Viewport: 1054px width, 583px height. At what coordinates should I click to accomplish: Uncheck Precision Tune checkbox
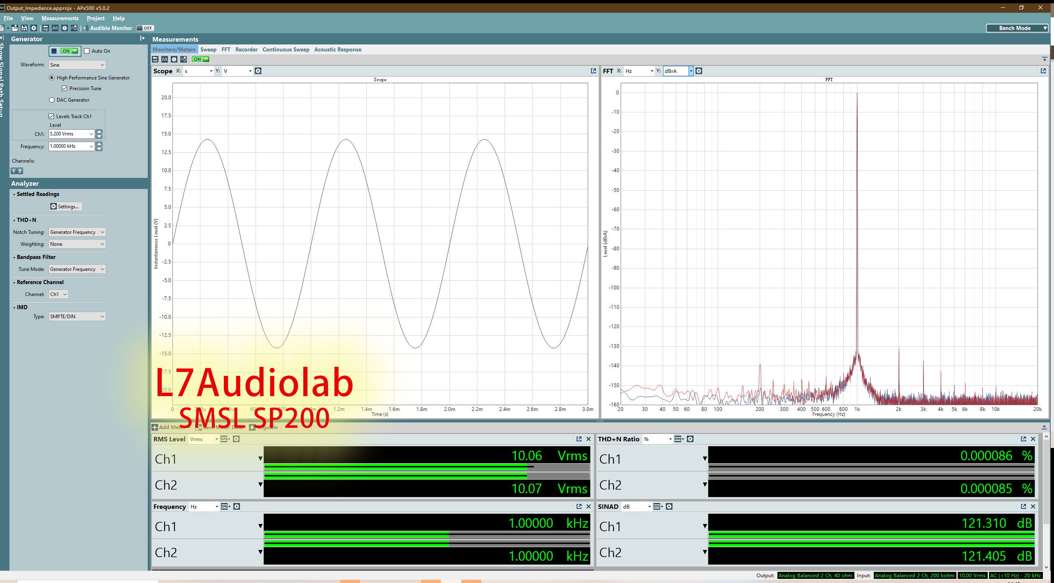[x=64, y=89]
